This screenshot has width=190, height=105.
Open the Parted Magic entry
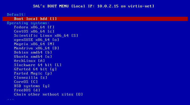click(x=33, y=73)
